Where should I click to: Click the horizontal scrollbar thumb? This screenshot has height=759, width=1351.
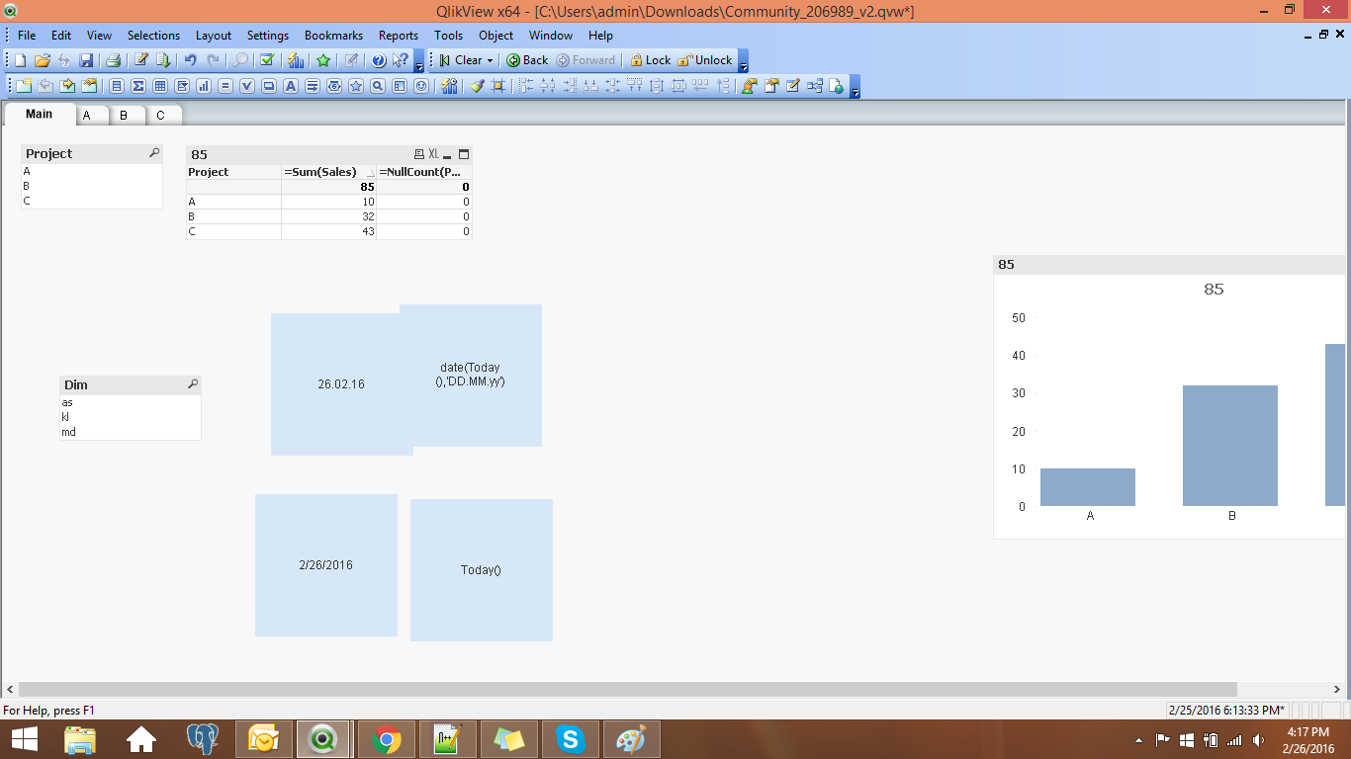point(628,689)
